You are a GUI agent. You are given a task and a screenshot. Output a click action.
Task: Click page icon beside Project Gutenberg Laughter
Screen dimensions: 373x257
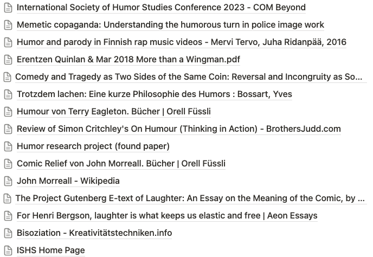tap(7, 198)
